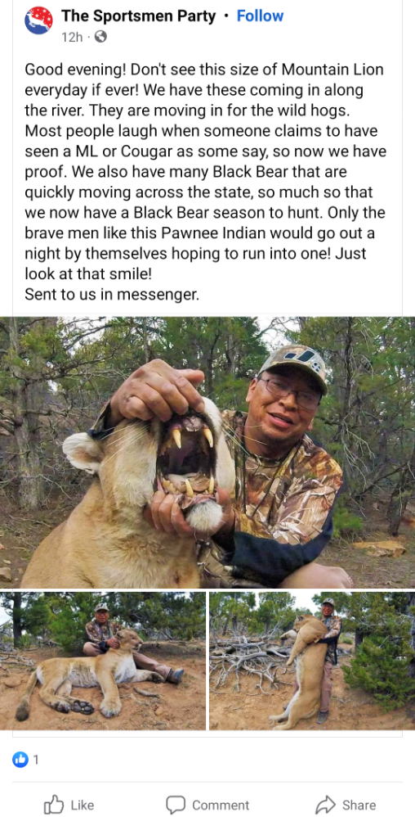This screenshot has height=817, width=415.
Task: Click the line "Sent to us in messenger."
Action: pyautogui.click(x=112, y=295)
